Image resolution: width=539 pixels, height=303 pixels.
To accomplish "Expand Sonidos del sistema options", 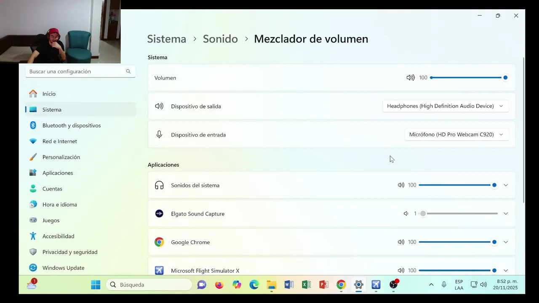I will [506, 185].
